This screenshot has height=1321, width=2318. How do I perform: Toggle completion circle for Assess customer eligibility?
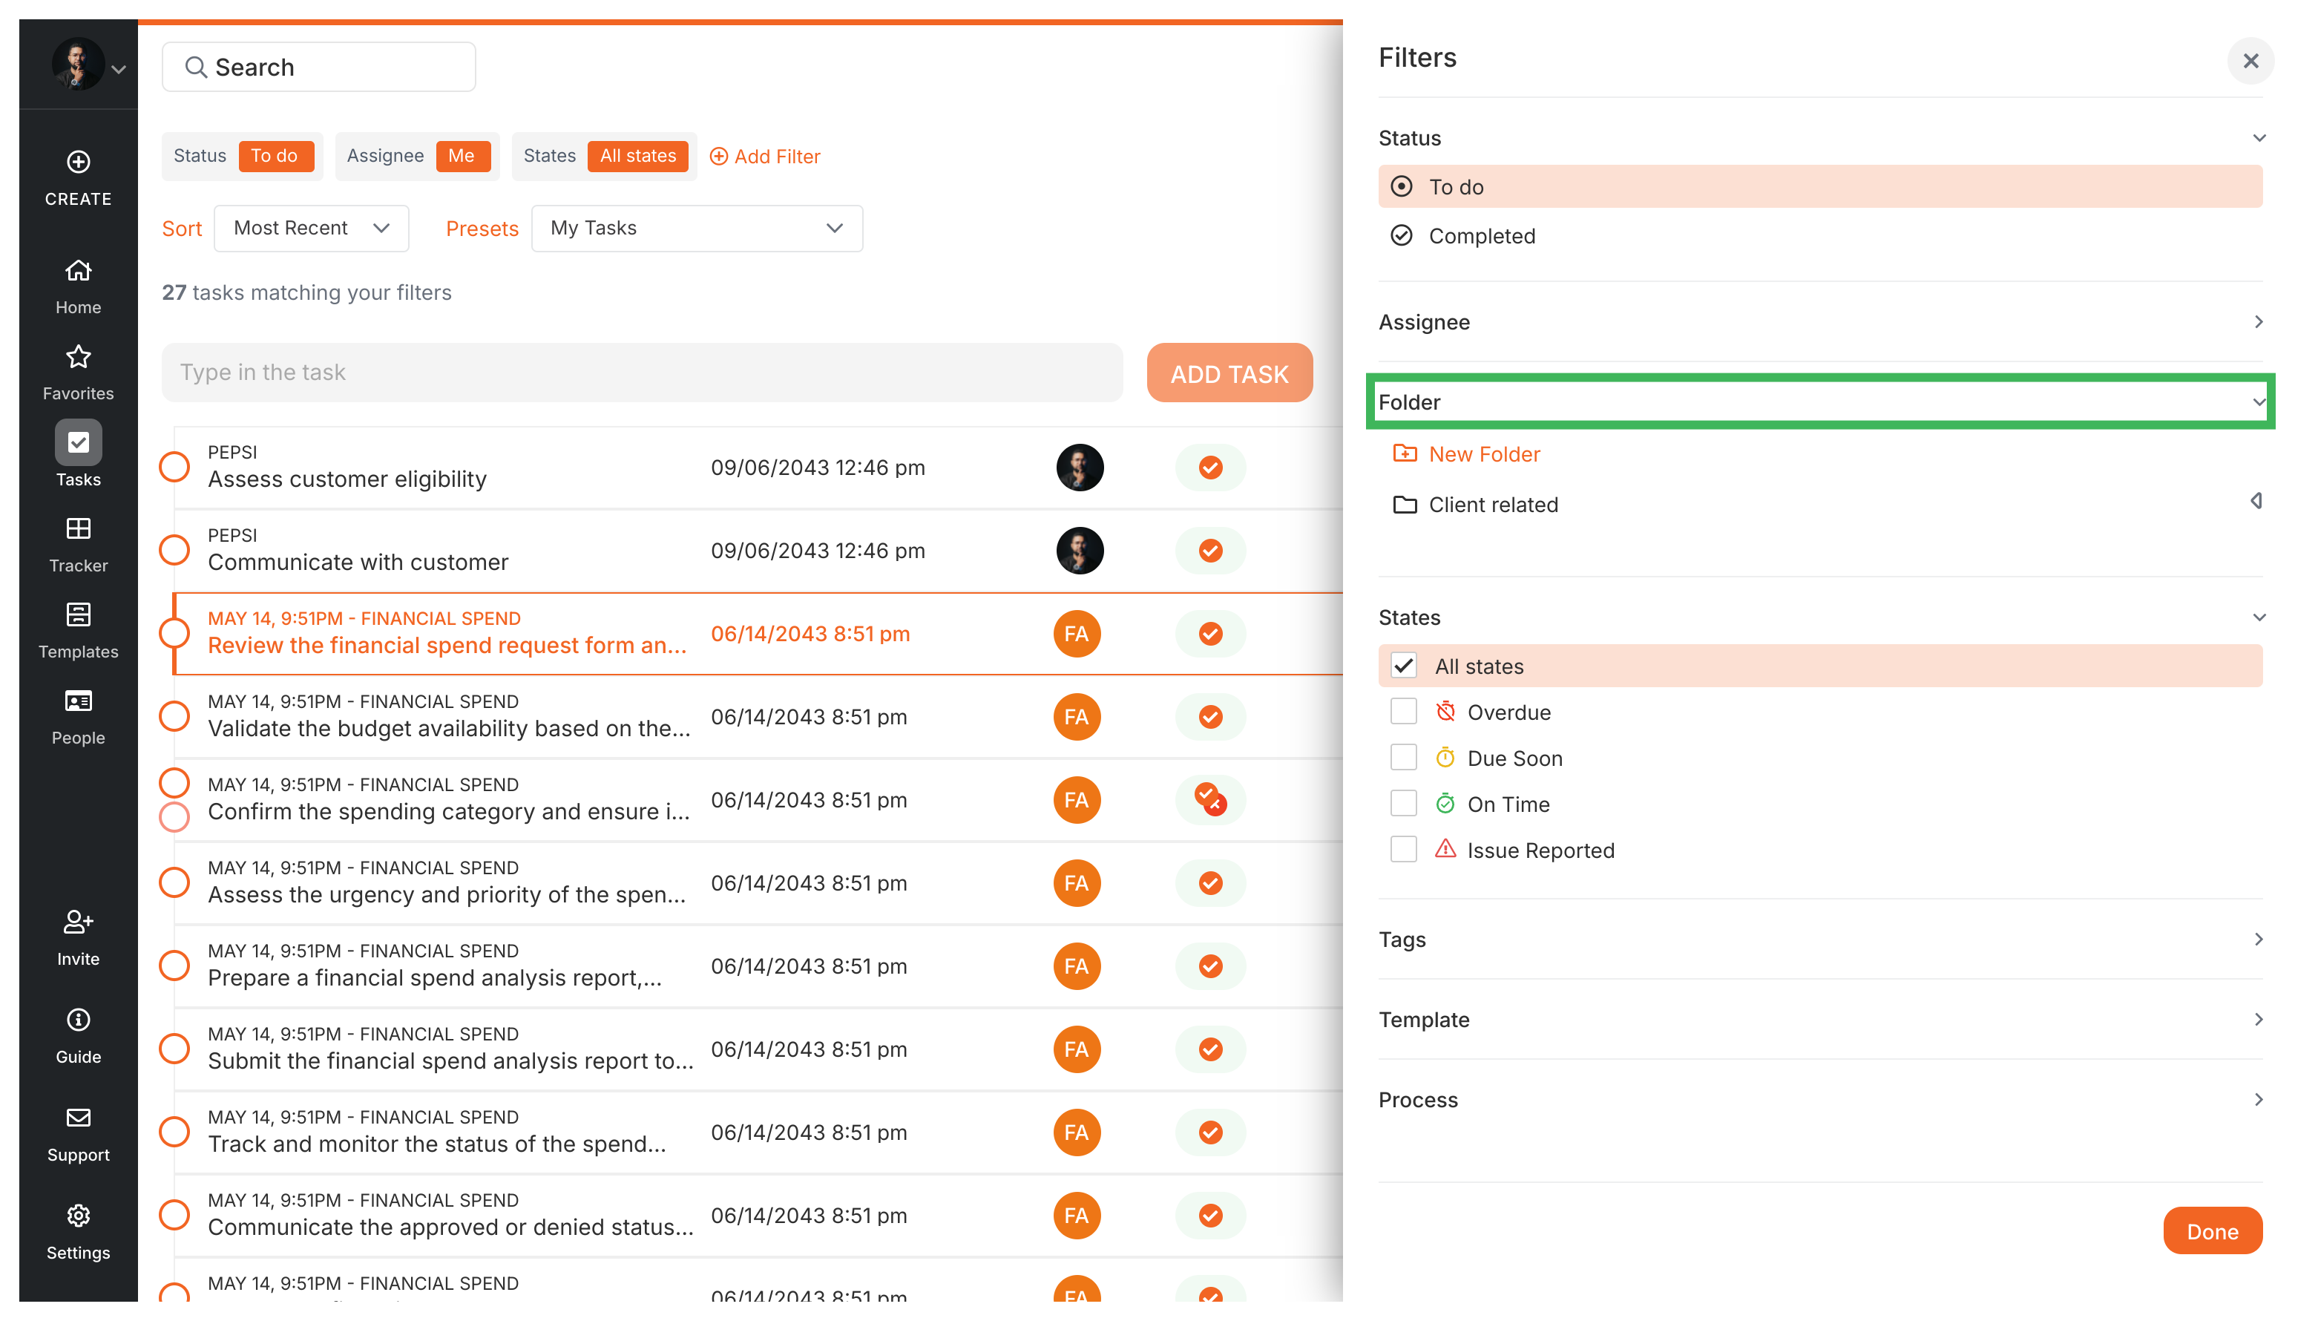(x=174, y=468)
